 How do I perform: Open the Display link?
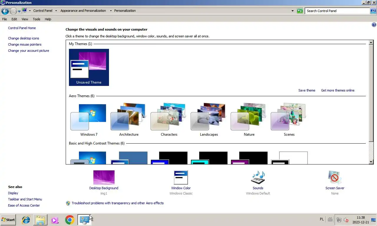tap(13, 193)
